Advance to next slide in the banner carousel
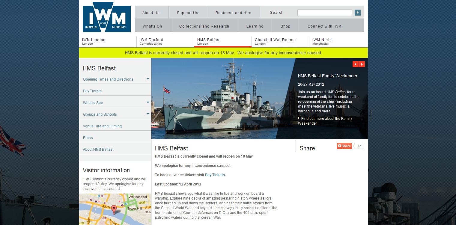Screen dimensions: 456x225 tap(362, 64)
